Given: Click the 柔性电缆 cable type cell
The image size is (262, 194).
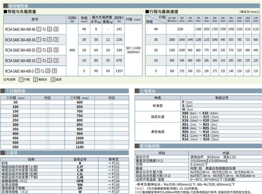Looking at the screenshot, I should click(x=157, y=132).
